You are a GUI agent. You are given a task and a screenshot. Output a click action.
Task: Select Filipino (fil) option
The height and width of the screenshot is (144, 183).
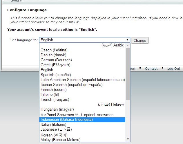point(82,94)
